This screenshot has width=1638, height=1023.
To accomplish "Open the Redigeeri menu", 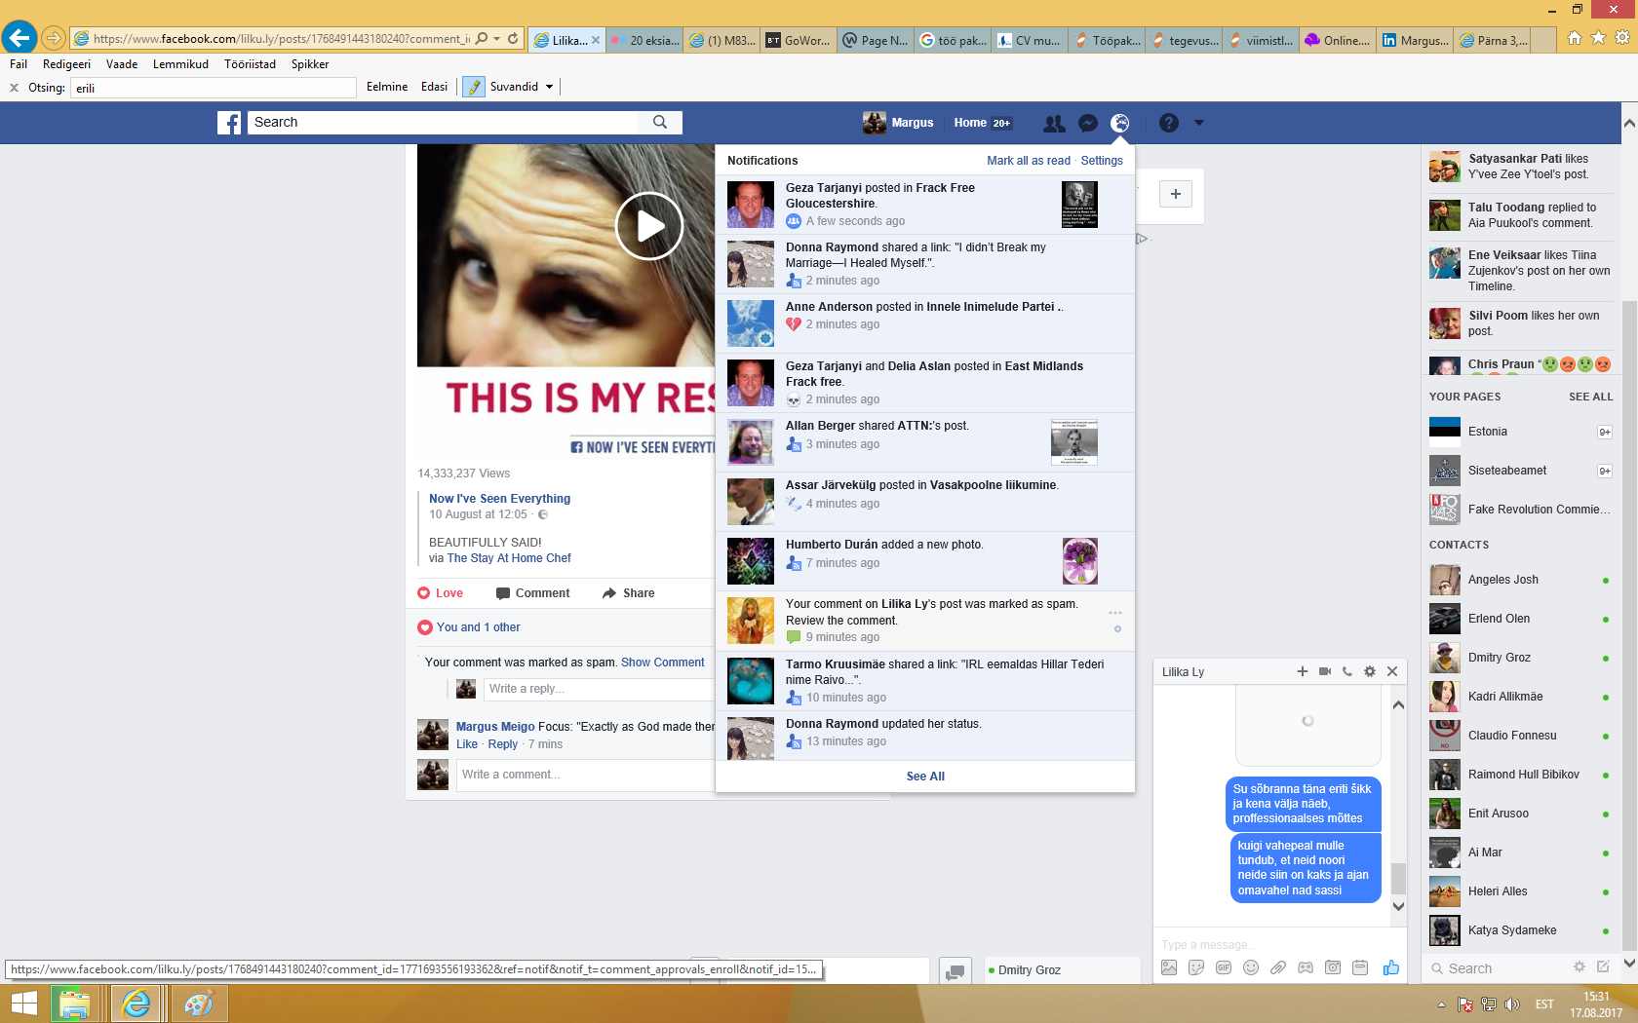I will [x=66, y=64].
